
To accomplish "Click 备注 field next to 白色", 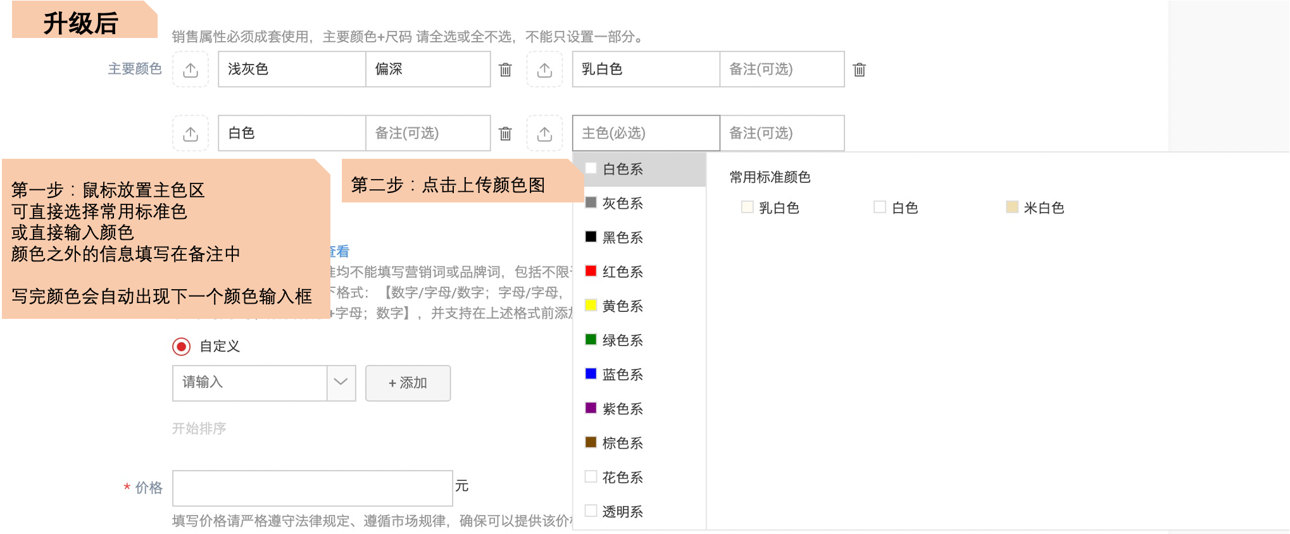I will [x=428, y=133].
